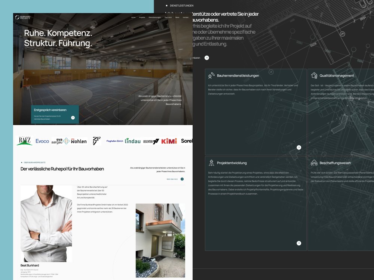Open the Home nav item
This screenshot has width=374, height=280.
pos(134,18)
